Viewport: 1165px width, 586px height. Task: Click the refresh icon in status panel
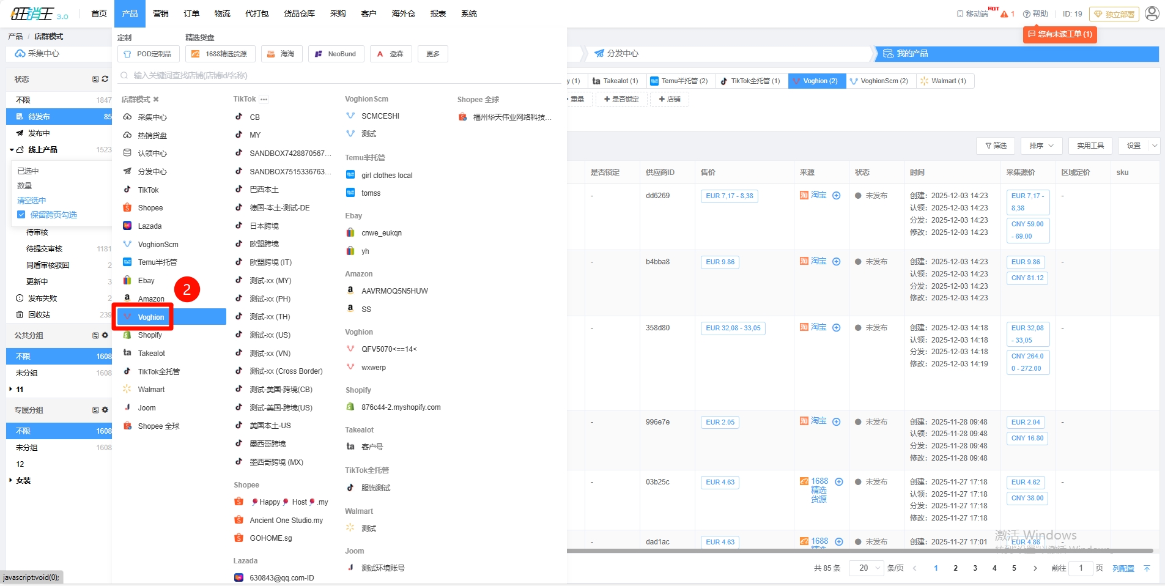105,79
